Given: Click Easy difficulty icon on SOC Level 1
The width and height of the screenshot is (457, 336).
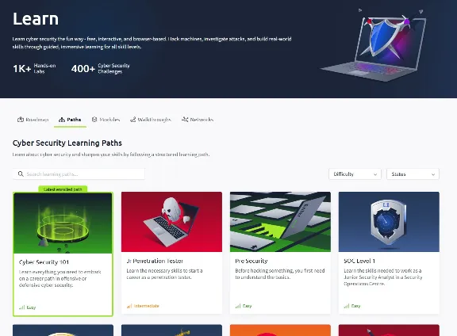Looking at the screenshot, I should coord(347,306).
